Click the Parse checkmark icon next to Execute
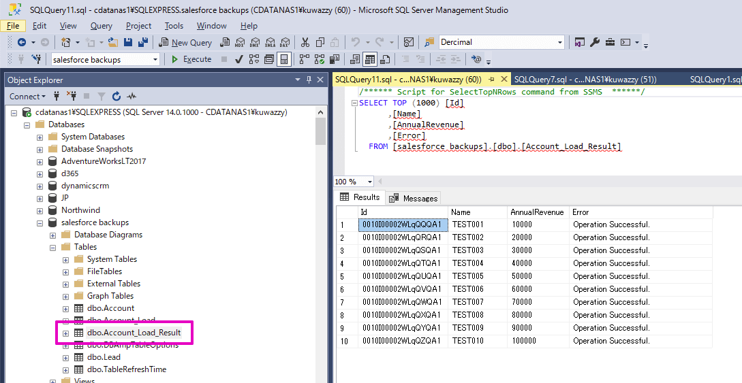The width and height of the screenshot is (742, 383). point(239,59)
